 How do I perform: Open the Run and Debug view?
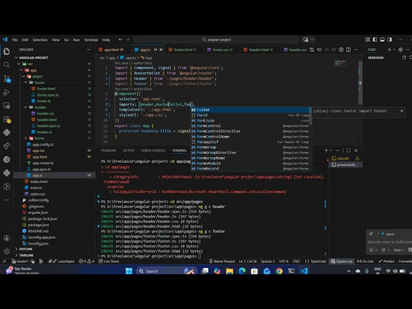[x=6, y=92]
